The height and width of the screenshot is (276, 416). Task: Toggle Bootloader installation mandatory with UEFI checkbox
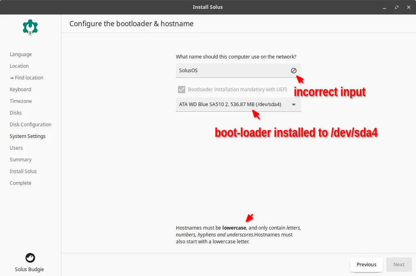coord(182,90)
